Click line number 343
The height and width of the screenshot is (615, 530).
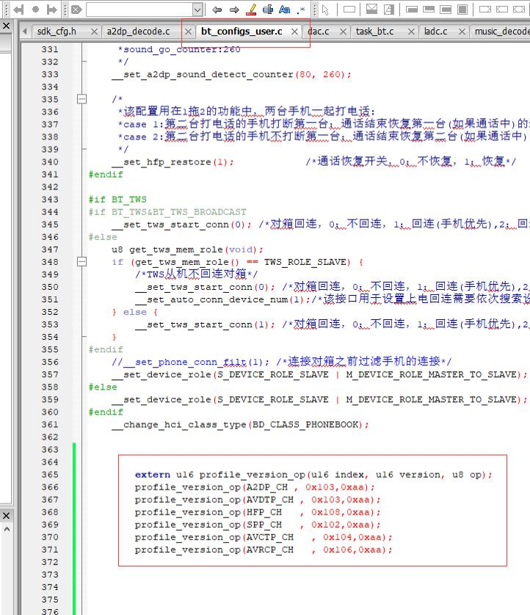point(50,199)
